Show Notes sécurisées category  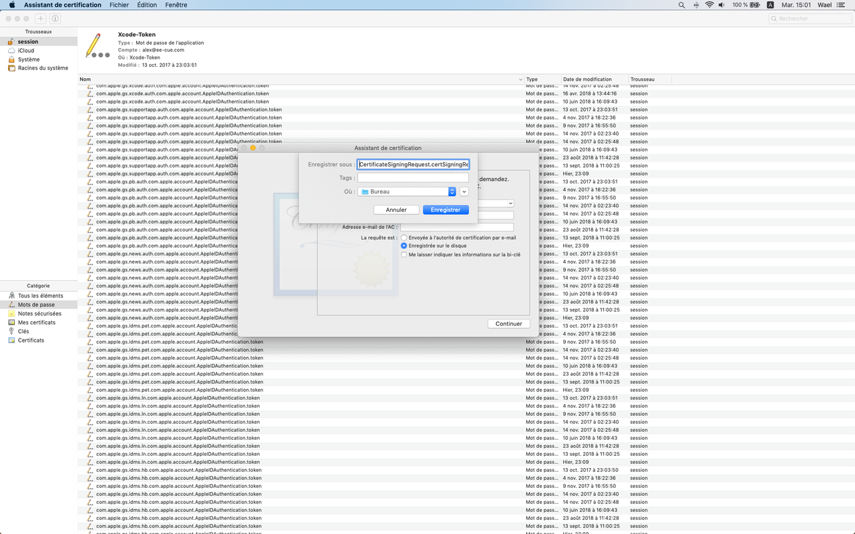(x=39, y=314)
